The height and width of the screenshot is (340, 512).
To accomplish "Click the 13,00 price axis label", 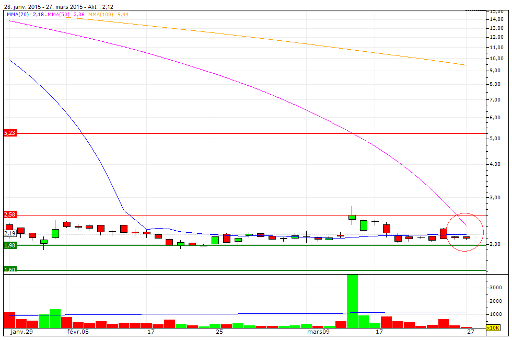I will pos(496,28).
